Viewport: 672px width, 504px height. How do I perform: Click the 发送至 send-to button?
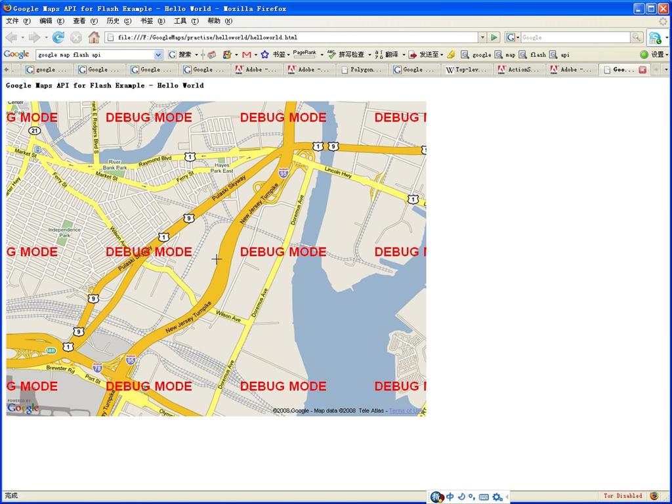pyautogui.click(x=424, y=54)
